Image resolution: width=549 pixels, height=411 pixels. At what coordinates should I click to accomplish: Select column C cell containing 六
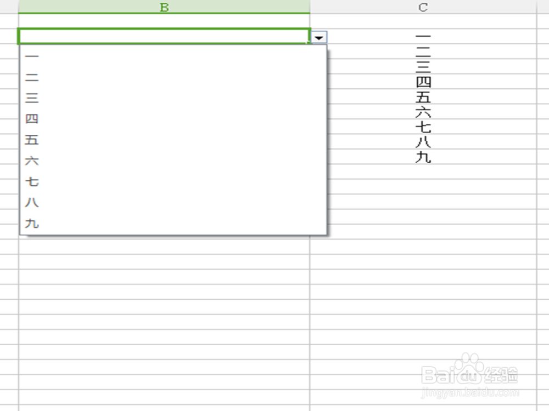pyautogui.click(x=423, y=111)
